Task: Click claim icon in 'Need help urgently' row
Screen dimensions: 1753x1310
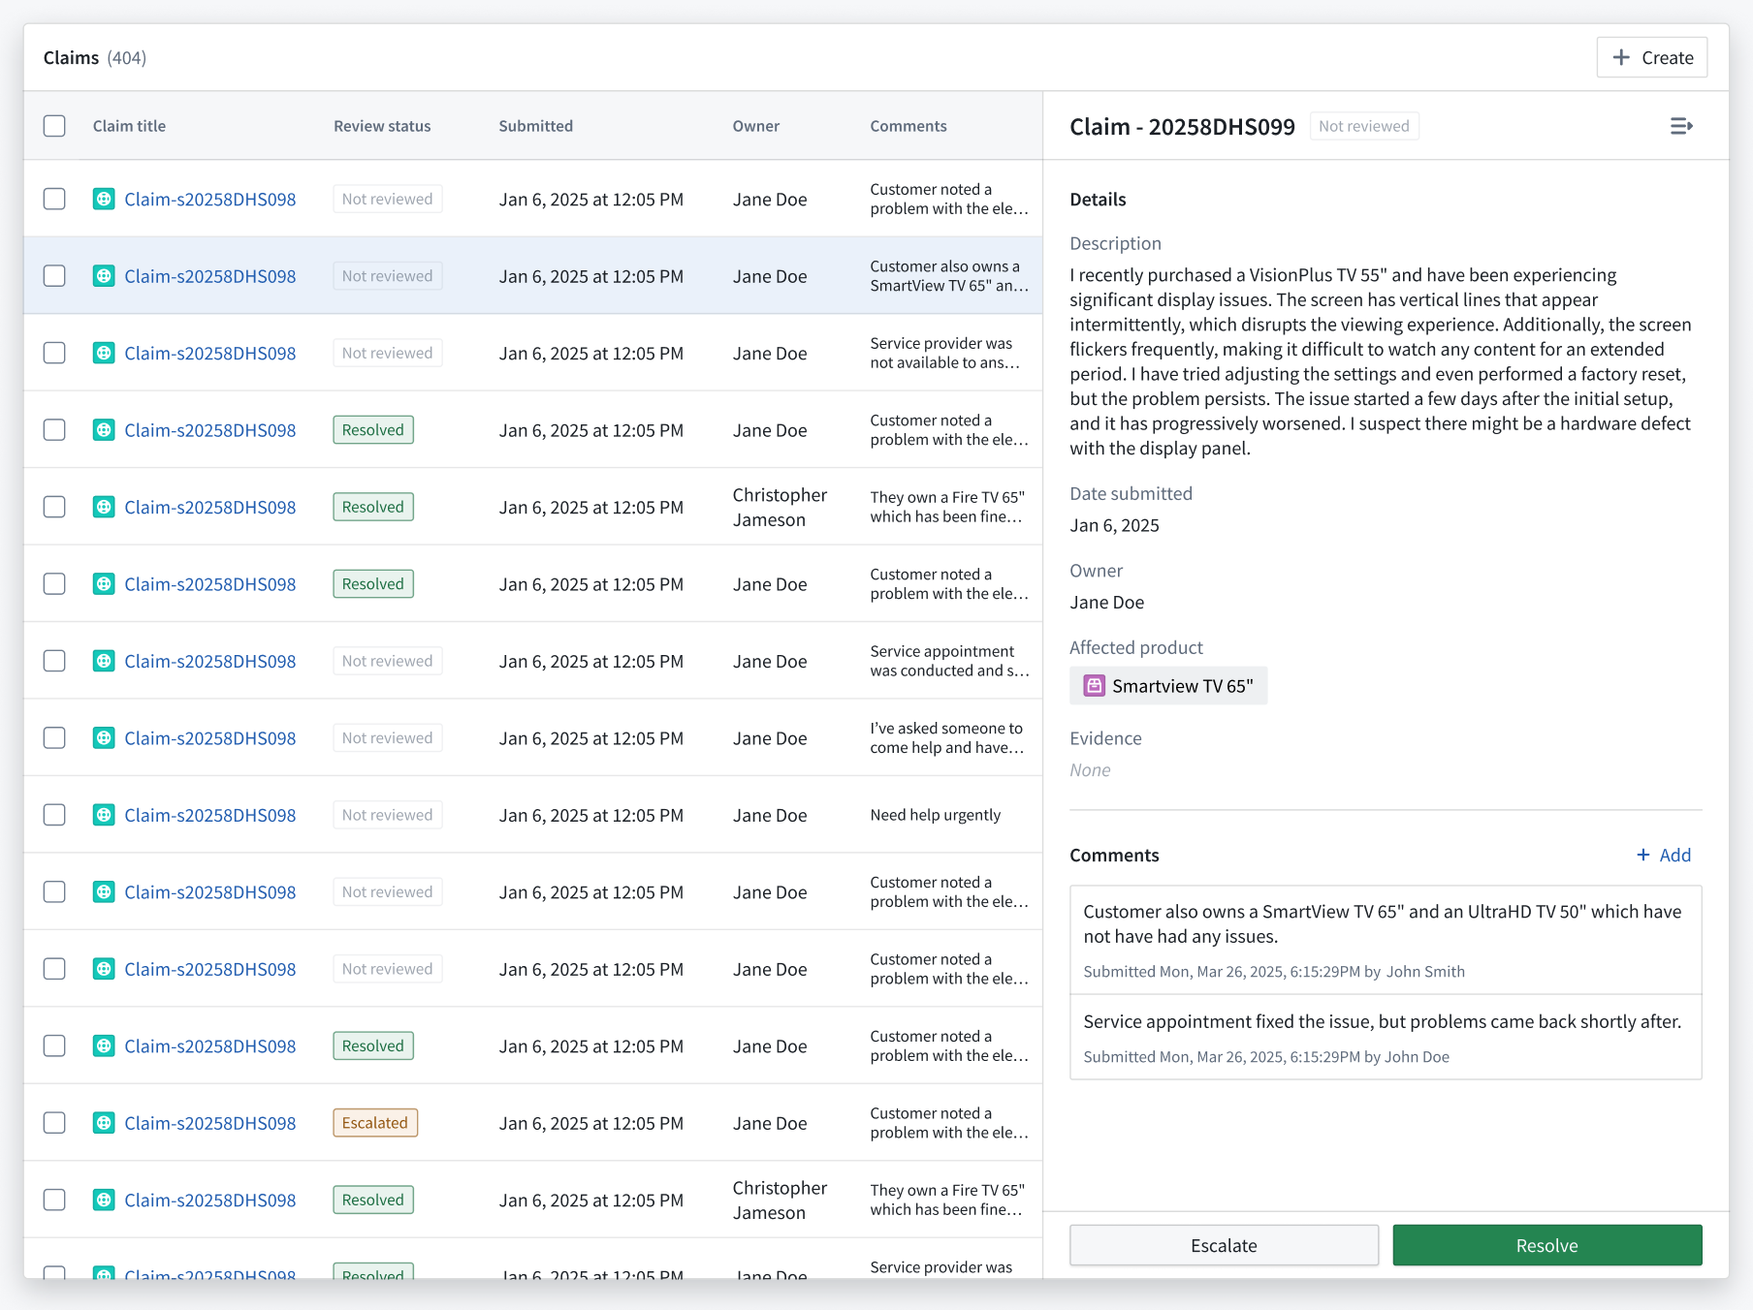Action: point(104,815)
